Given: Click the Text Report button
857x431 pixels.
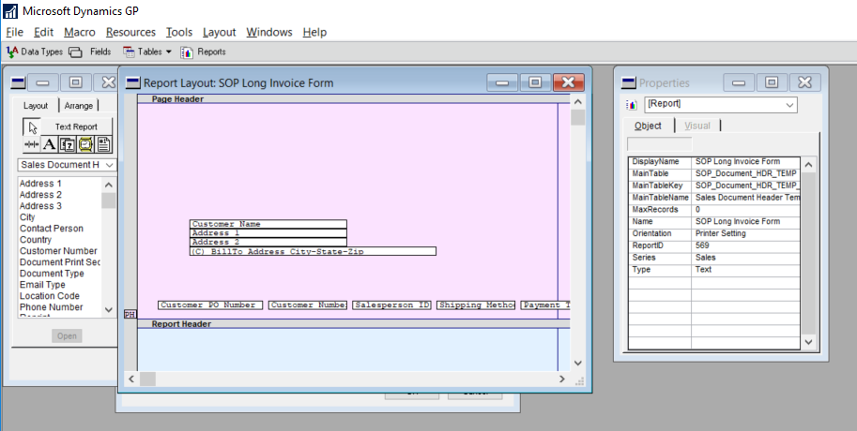Looking at the screenshot, I should pyautogui.click(x=76, y=126).
